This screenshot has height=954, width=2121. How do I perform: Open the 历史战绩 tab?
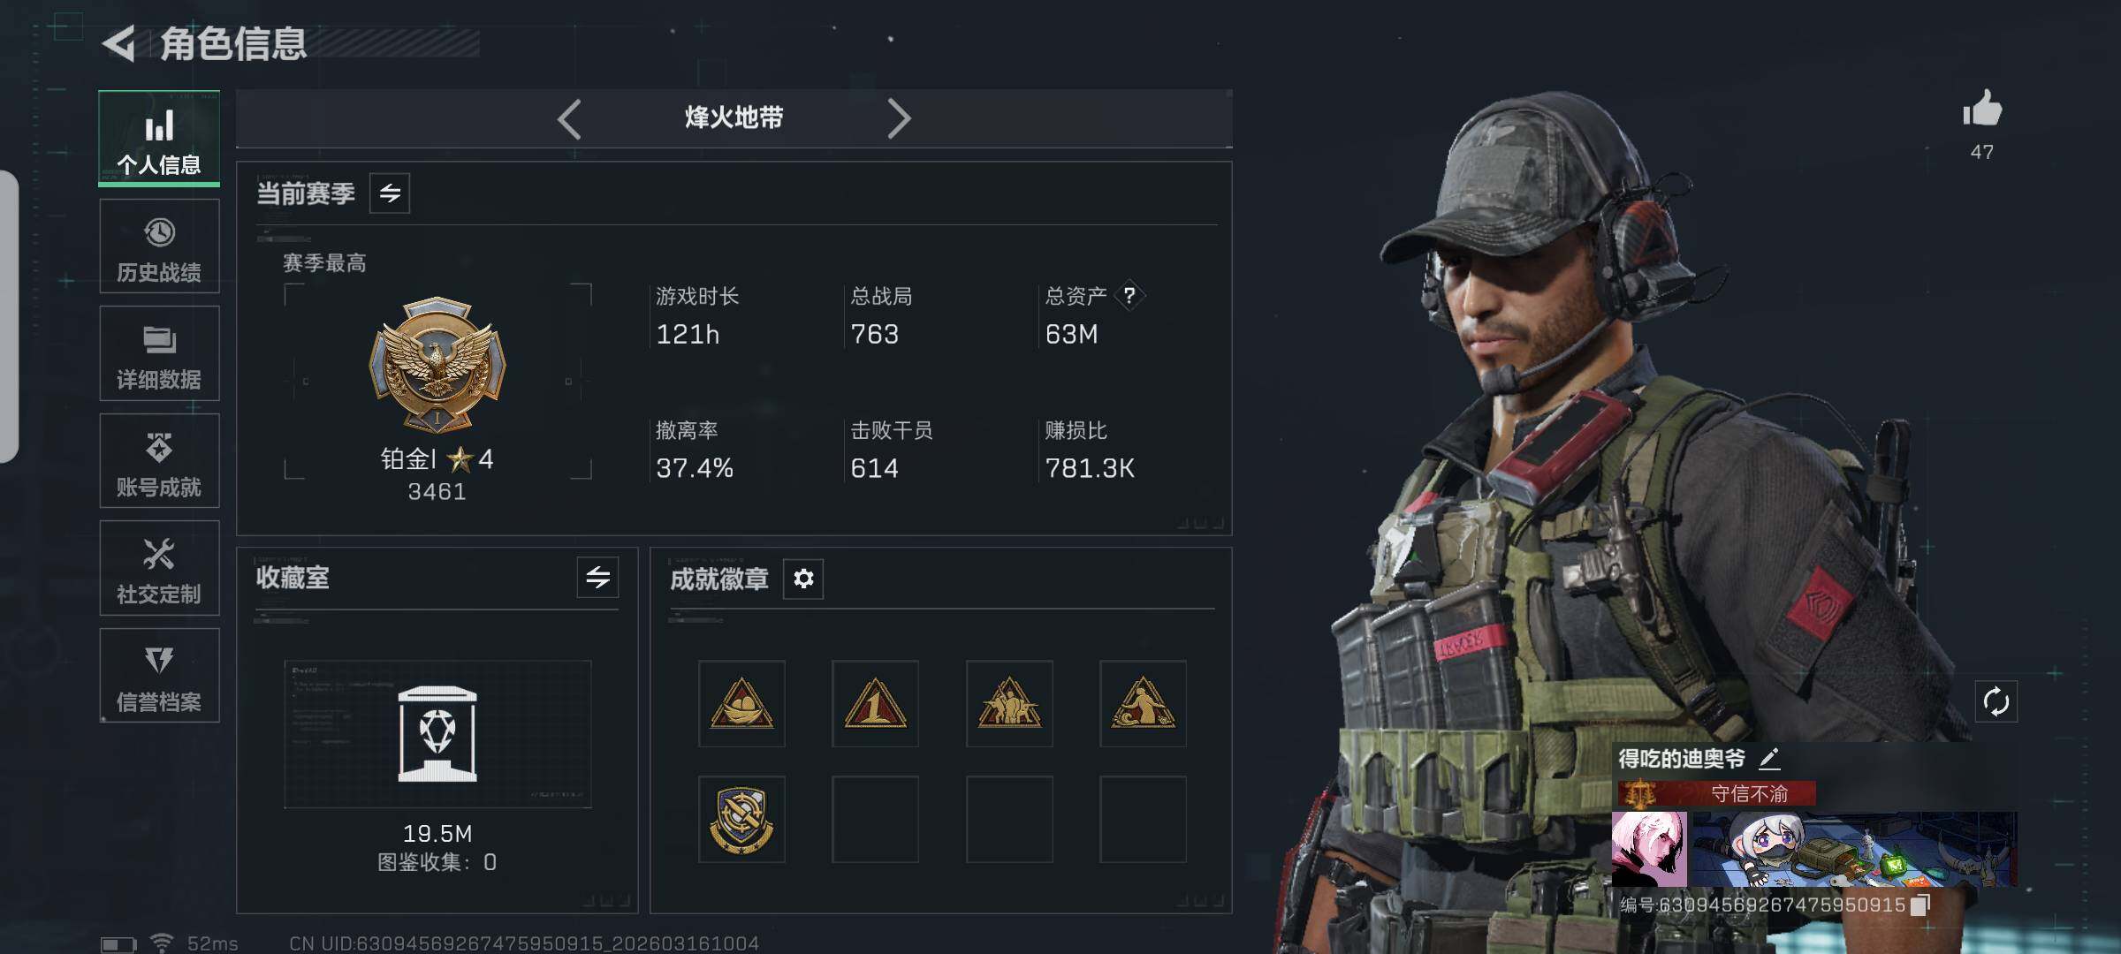tap(159, 246)
